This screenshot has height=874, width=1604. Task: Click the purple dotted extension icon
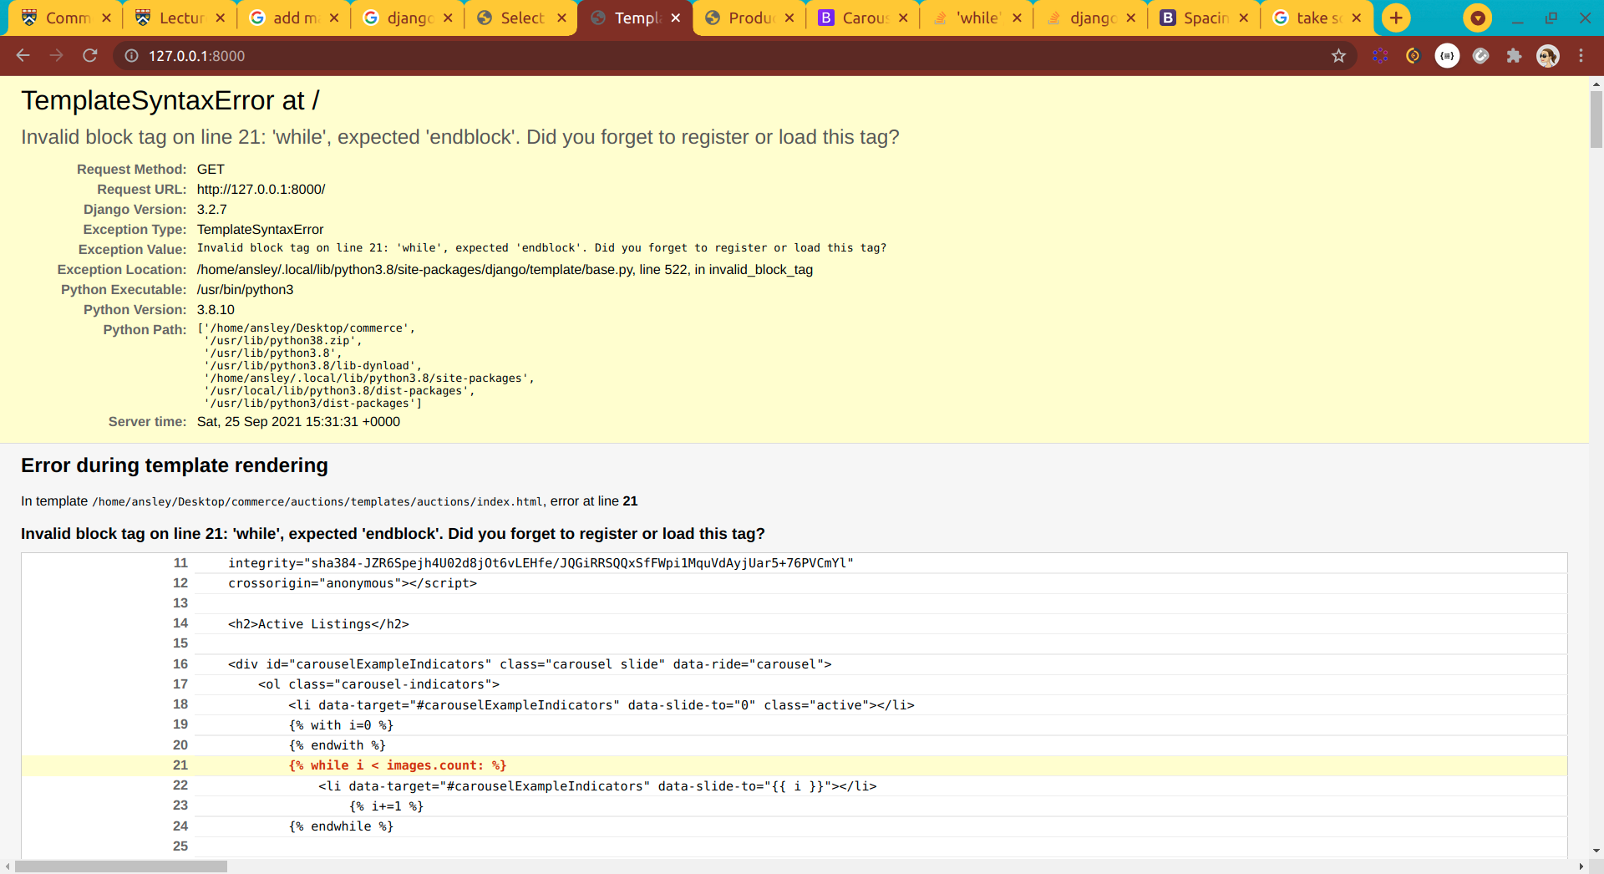click(1380, 56)
